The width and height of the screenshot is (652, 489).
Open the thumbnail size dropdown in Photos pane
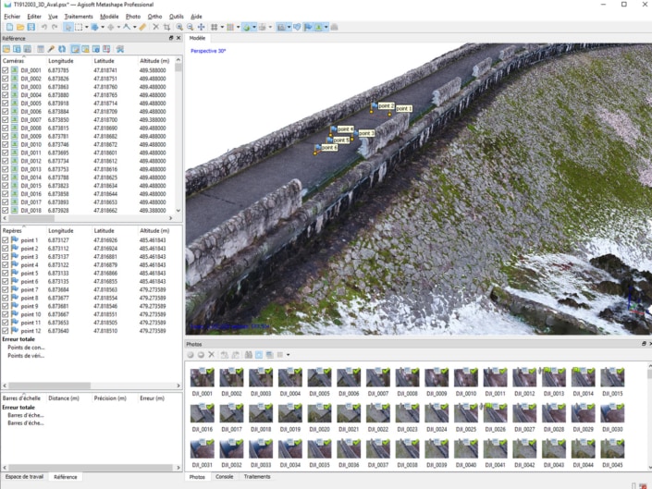pos(289,355)
